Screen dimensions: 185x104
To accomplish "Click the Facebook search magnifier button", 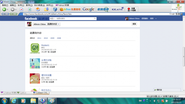I will pos(95,18).
